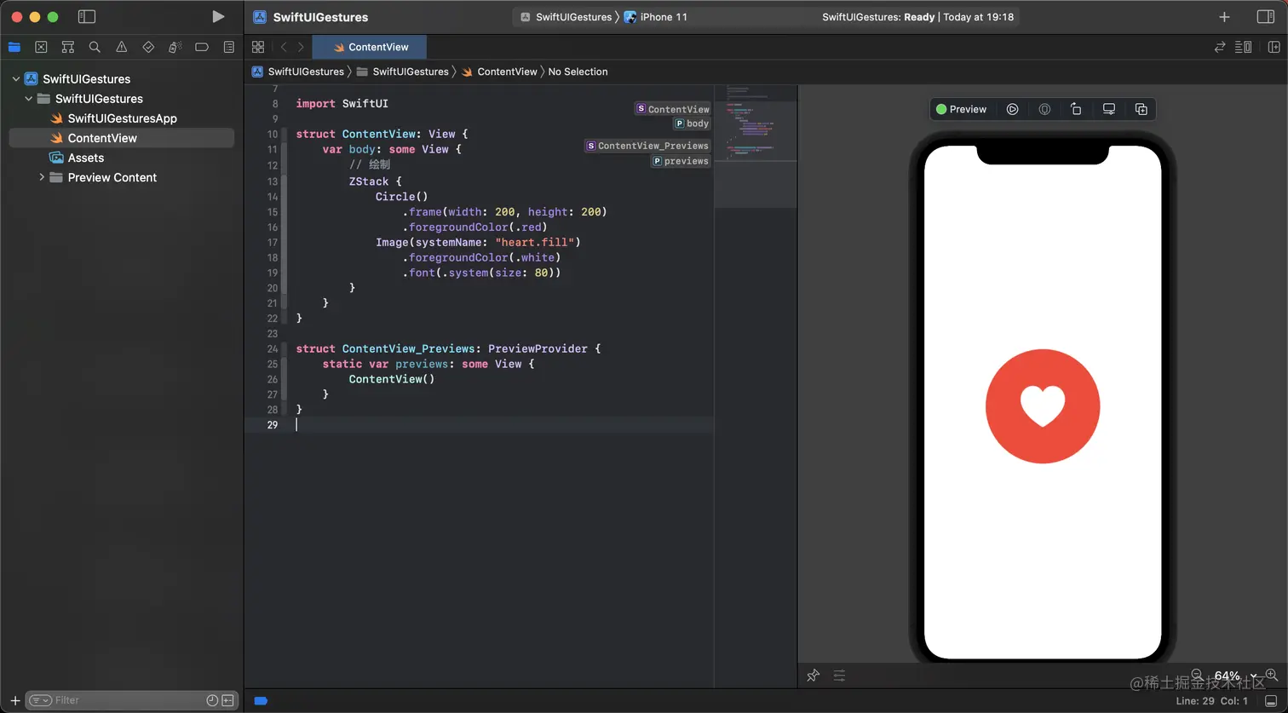Select ContentView in the project navigator
Image resolution: width=1288 pixels, height=713 pixels.
tap(121, 138)
